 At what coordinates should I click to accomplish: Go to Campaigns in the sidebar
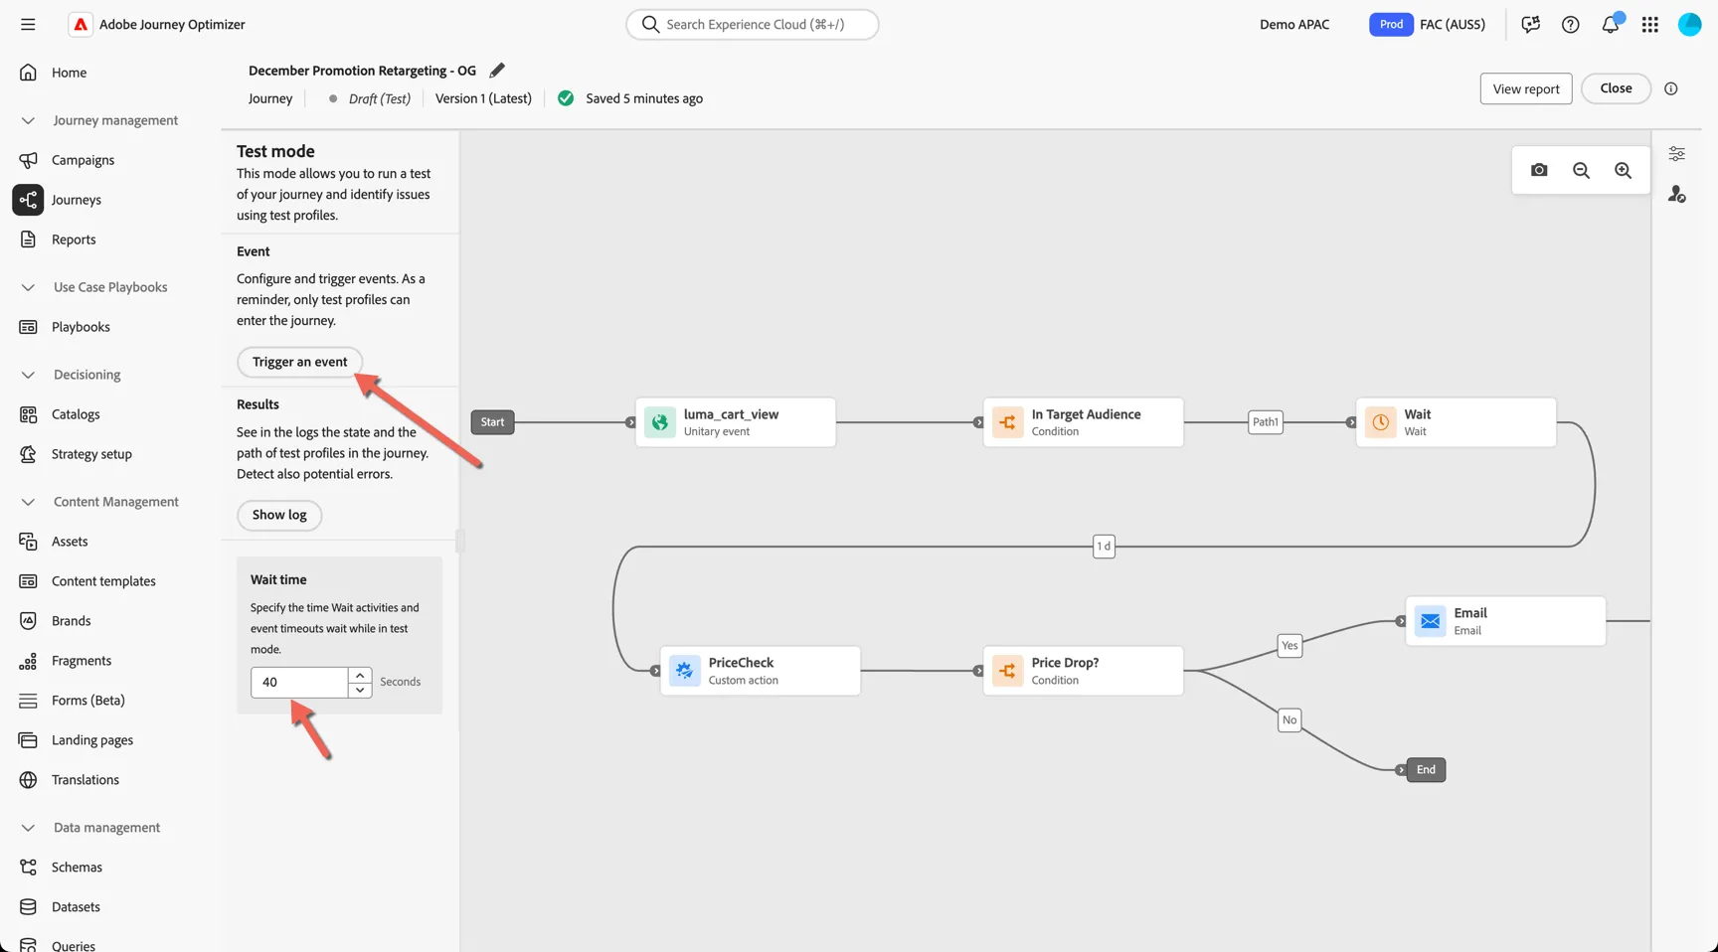tap(83, 160)
